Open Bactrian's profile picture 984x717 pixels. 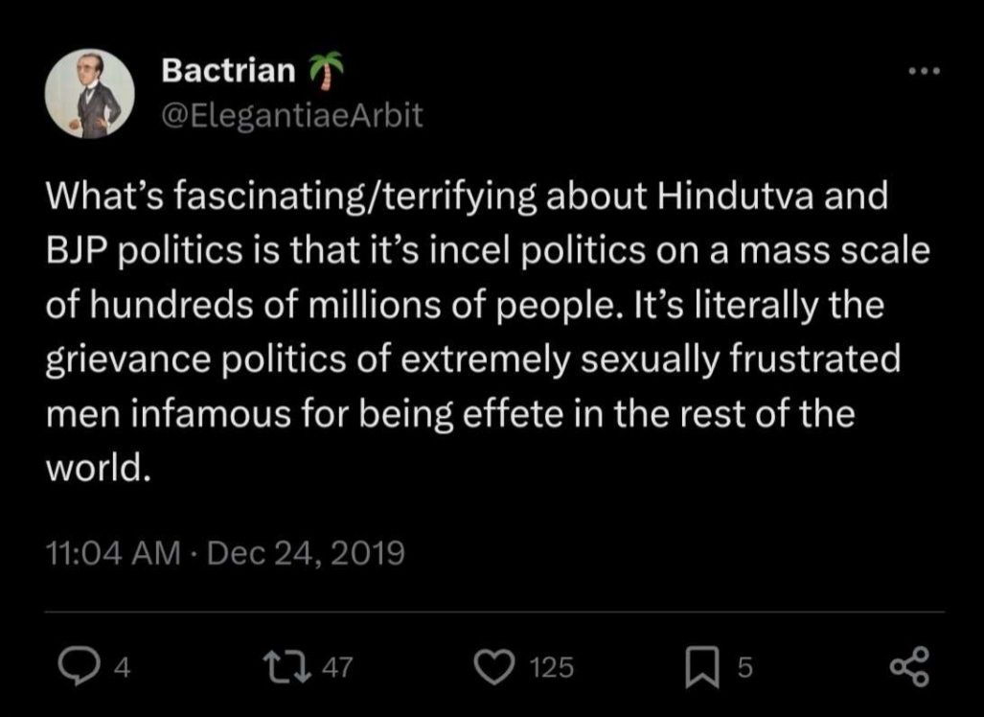[89, 94]
